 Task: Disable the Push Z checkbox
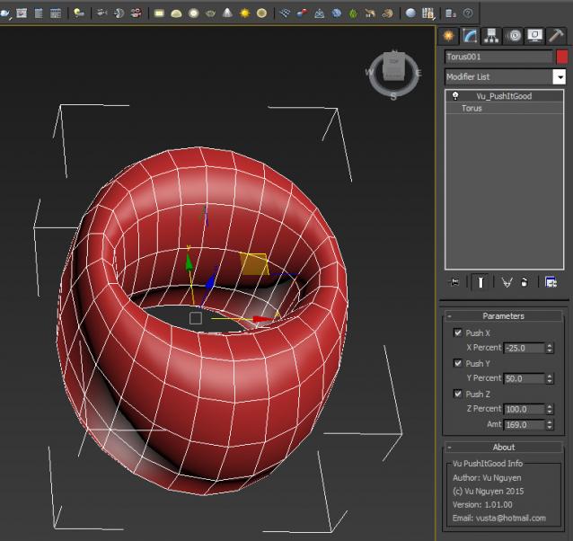pos(458,394)
